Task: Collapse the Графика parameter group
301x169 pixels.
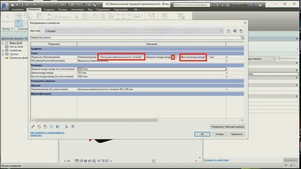Action: tap(137, 49)
